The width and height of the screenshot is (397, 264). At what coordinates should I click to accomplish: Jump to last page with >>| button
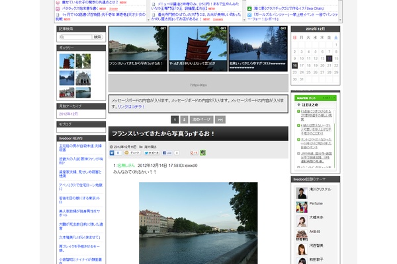tap(220, 119)
